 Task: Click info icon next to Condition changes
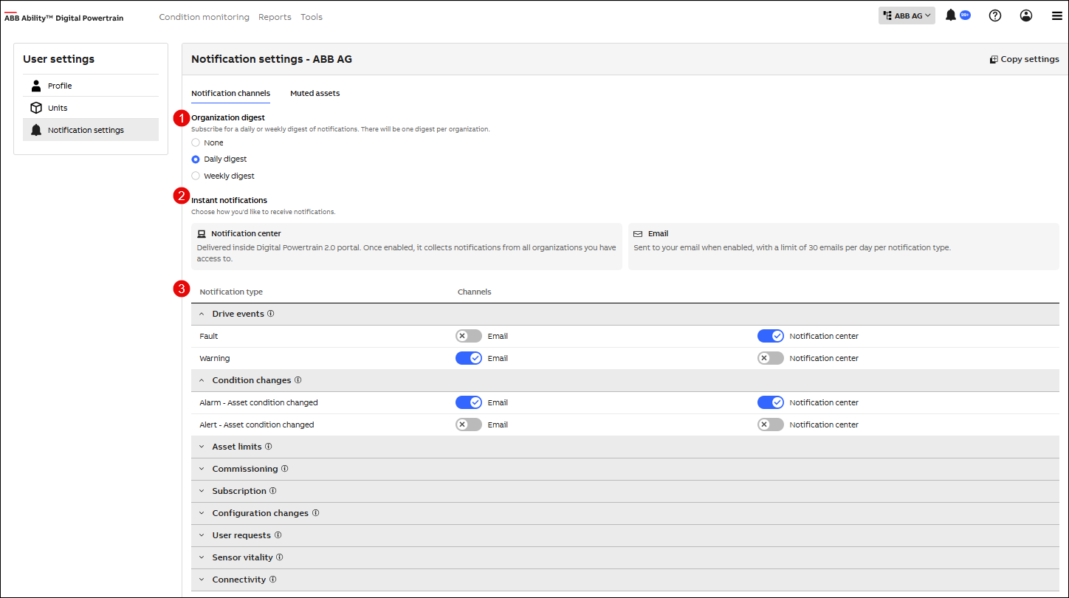tap(298, 380)
